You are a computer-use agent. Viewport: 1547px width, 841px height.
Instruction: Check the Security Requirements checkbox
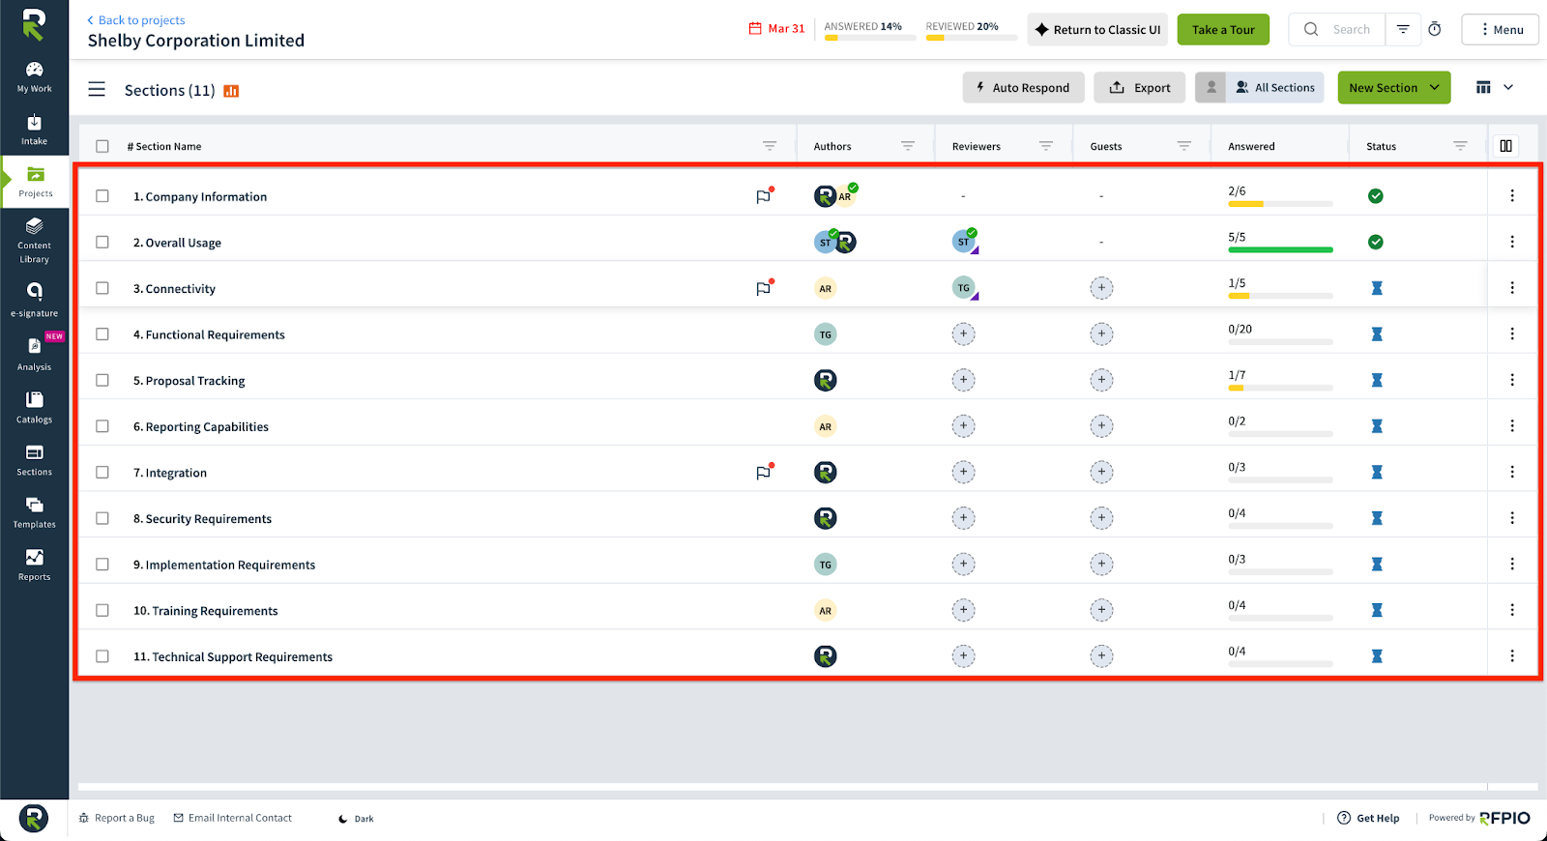point(102,519)
